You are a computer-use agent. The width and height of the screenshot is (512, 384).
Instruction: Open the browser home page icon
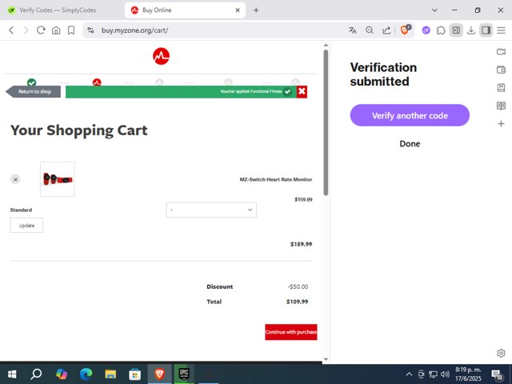pos(56,30)
